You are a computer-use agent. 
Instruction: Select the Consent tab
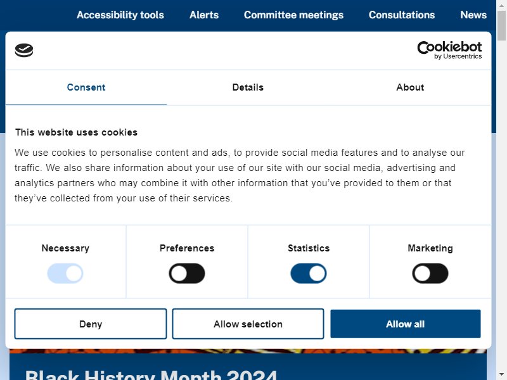(x=86, y=87)
